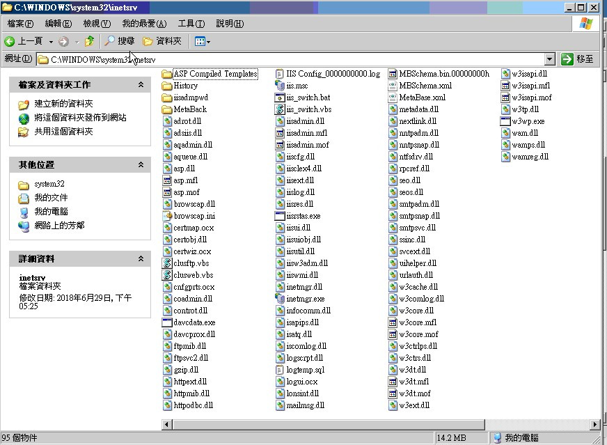The height and width of the screenshot is (445, 607).
Task: Toggle the 資料夾 folders pane
Action: (161, 40)
